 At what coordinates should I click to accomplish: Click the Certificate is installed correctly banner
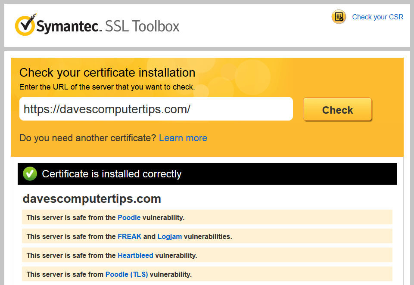coord(207,174)
